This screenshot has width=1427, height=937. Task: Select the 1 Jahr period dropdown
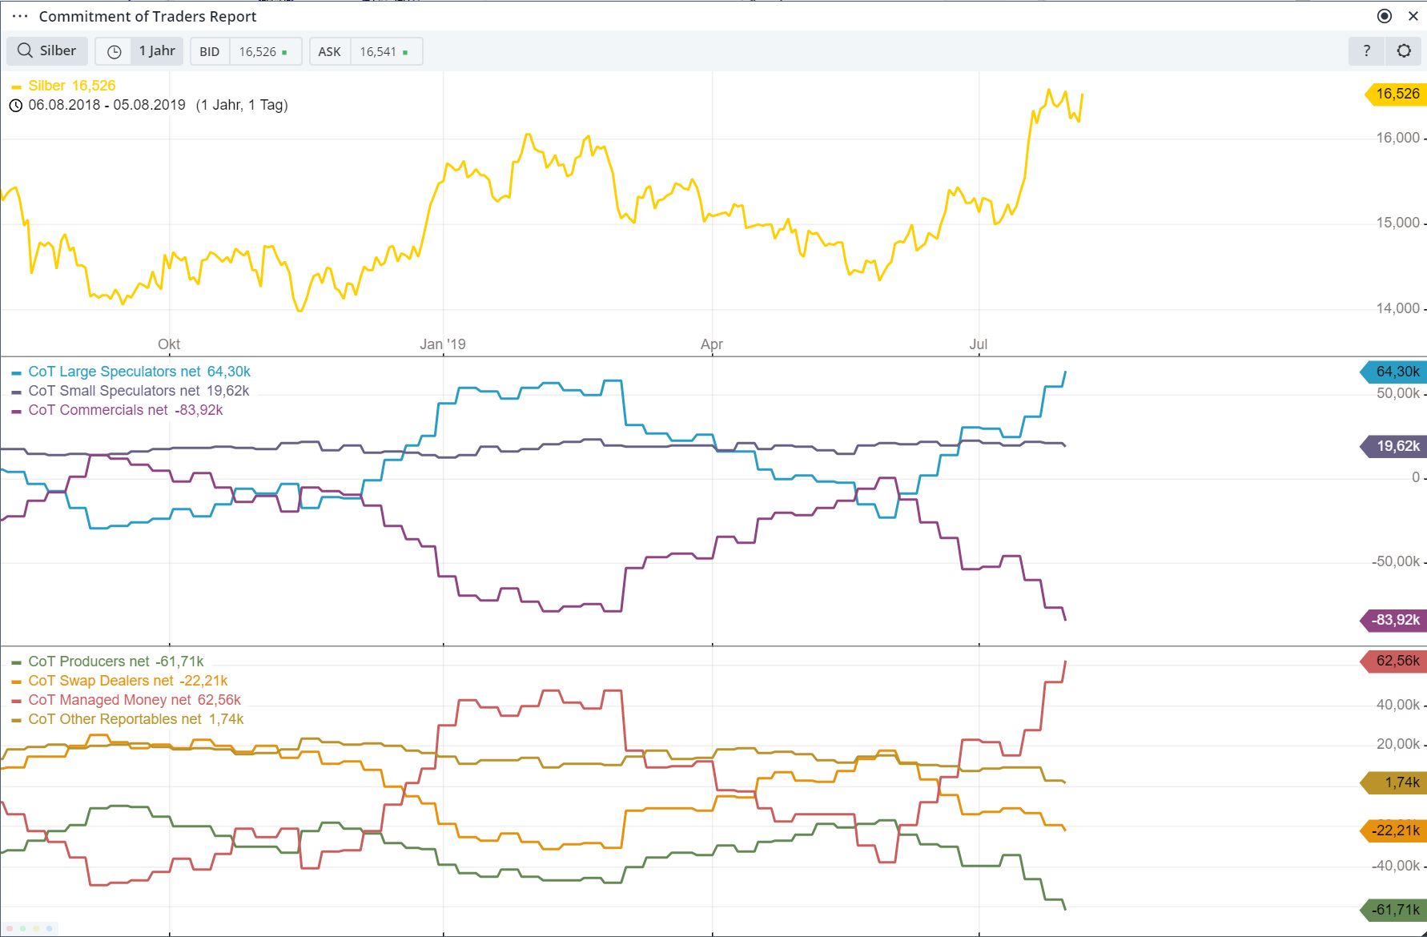(156, 51)
